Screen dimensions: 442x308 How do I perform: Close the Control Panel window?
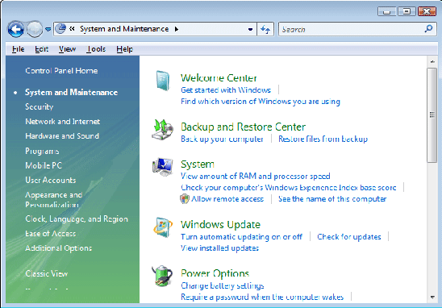tap(427, 11)
